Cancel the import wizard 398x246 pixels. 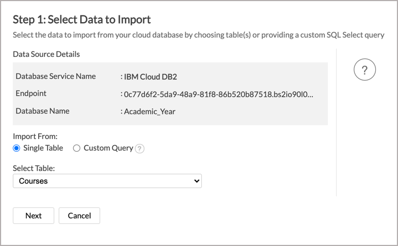pyautogui.click(x=79, y=216)
